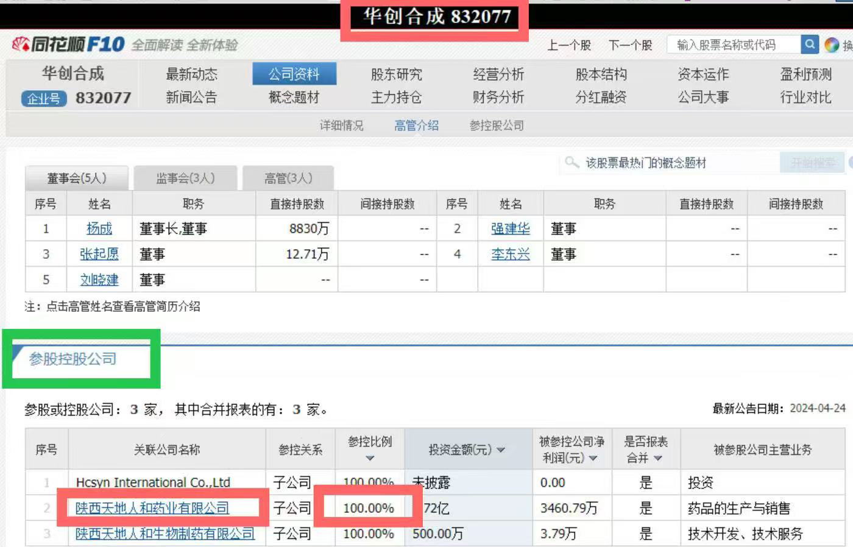Open 陕西天地人和药业有限公司 link
This screenshot has width=853, height=547.
point(152,508)
